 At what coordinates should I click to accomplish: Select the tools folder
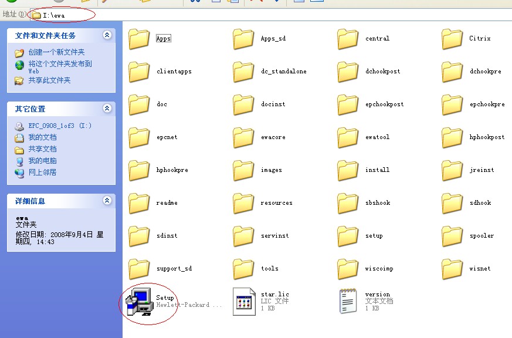244,269
